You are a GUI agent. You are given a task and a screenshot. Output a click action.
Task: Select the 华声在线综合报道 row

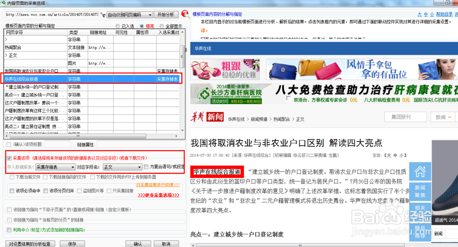(x=92, y=79)
